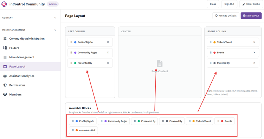Click drag handle of available run.events Link block
This screenshot has height=139, width=264.
pos(73,130)
